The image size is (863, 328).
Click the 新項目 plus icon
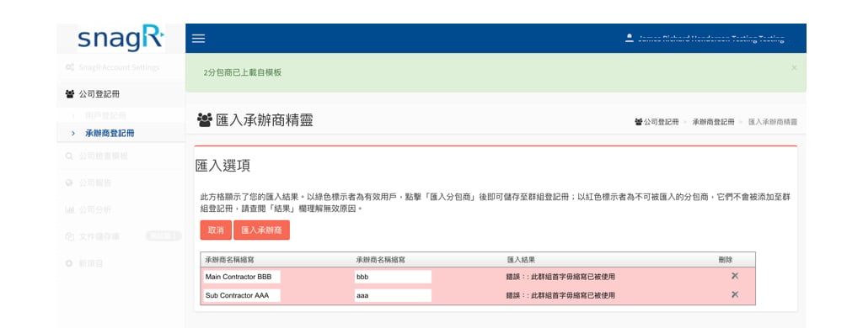click(x=69, y=263)
